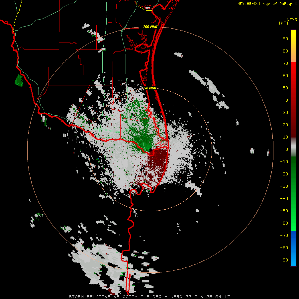
Task: Click the 50 knot value on the scale
Action: [x=285, y=88]
